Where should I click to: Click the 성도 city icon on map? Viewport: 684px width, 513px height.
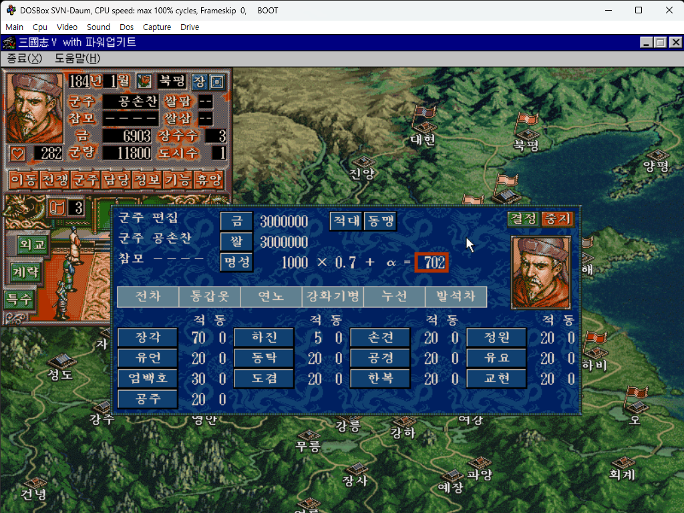tap(61, 361)
